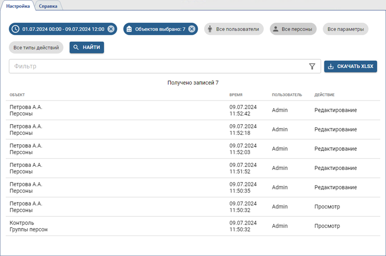Click the funnel filter icon
The width and height of the screenshot is (386, 256).
tap(312, 66)
